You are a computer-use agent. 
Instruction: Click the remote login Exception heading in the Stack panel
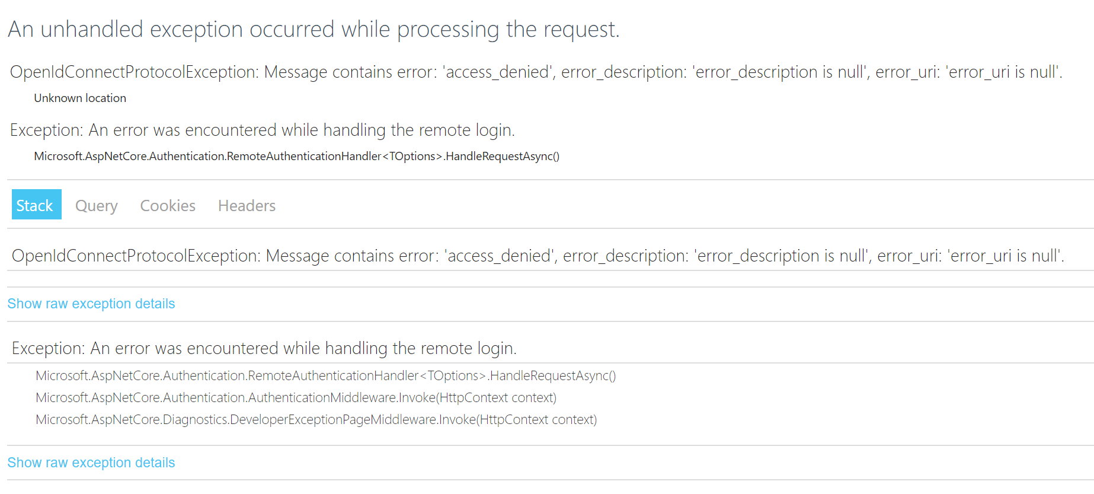click(x=263, y=348)
